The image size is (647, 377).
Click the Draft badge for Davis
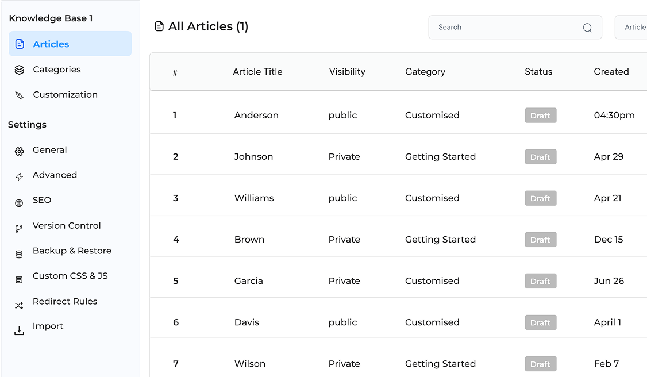(541, 322)
